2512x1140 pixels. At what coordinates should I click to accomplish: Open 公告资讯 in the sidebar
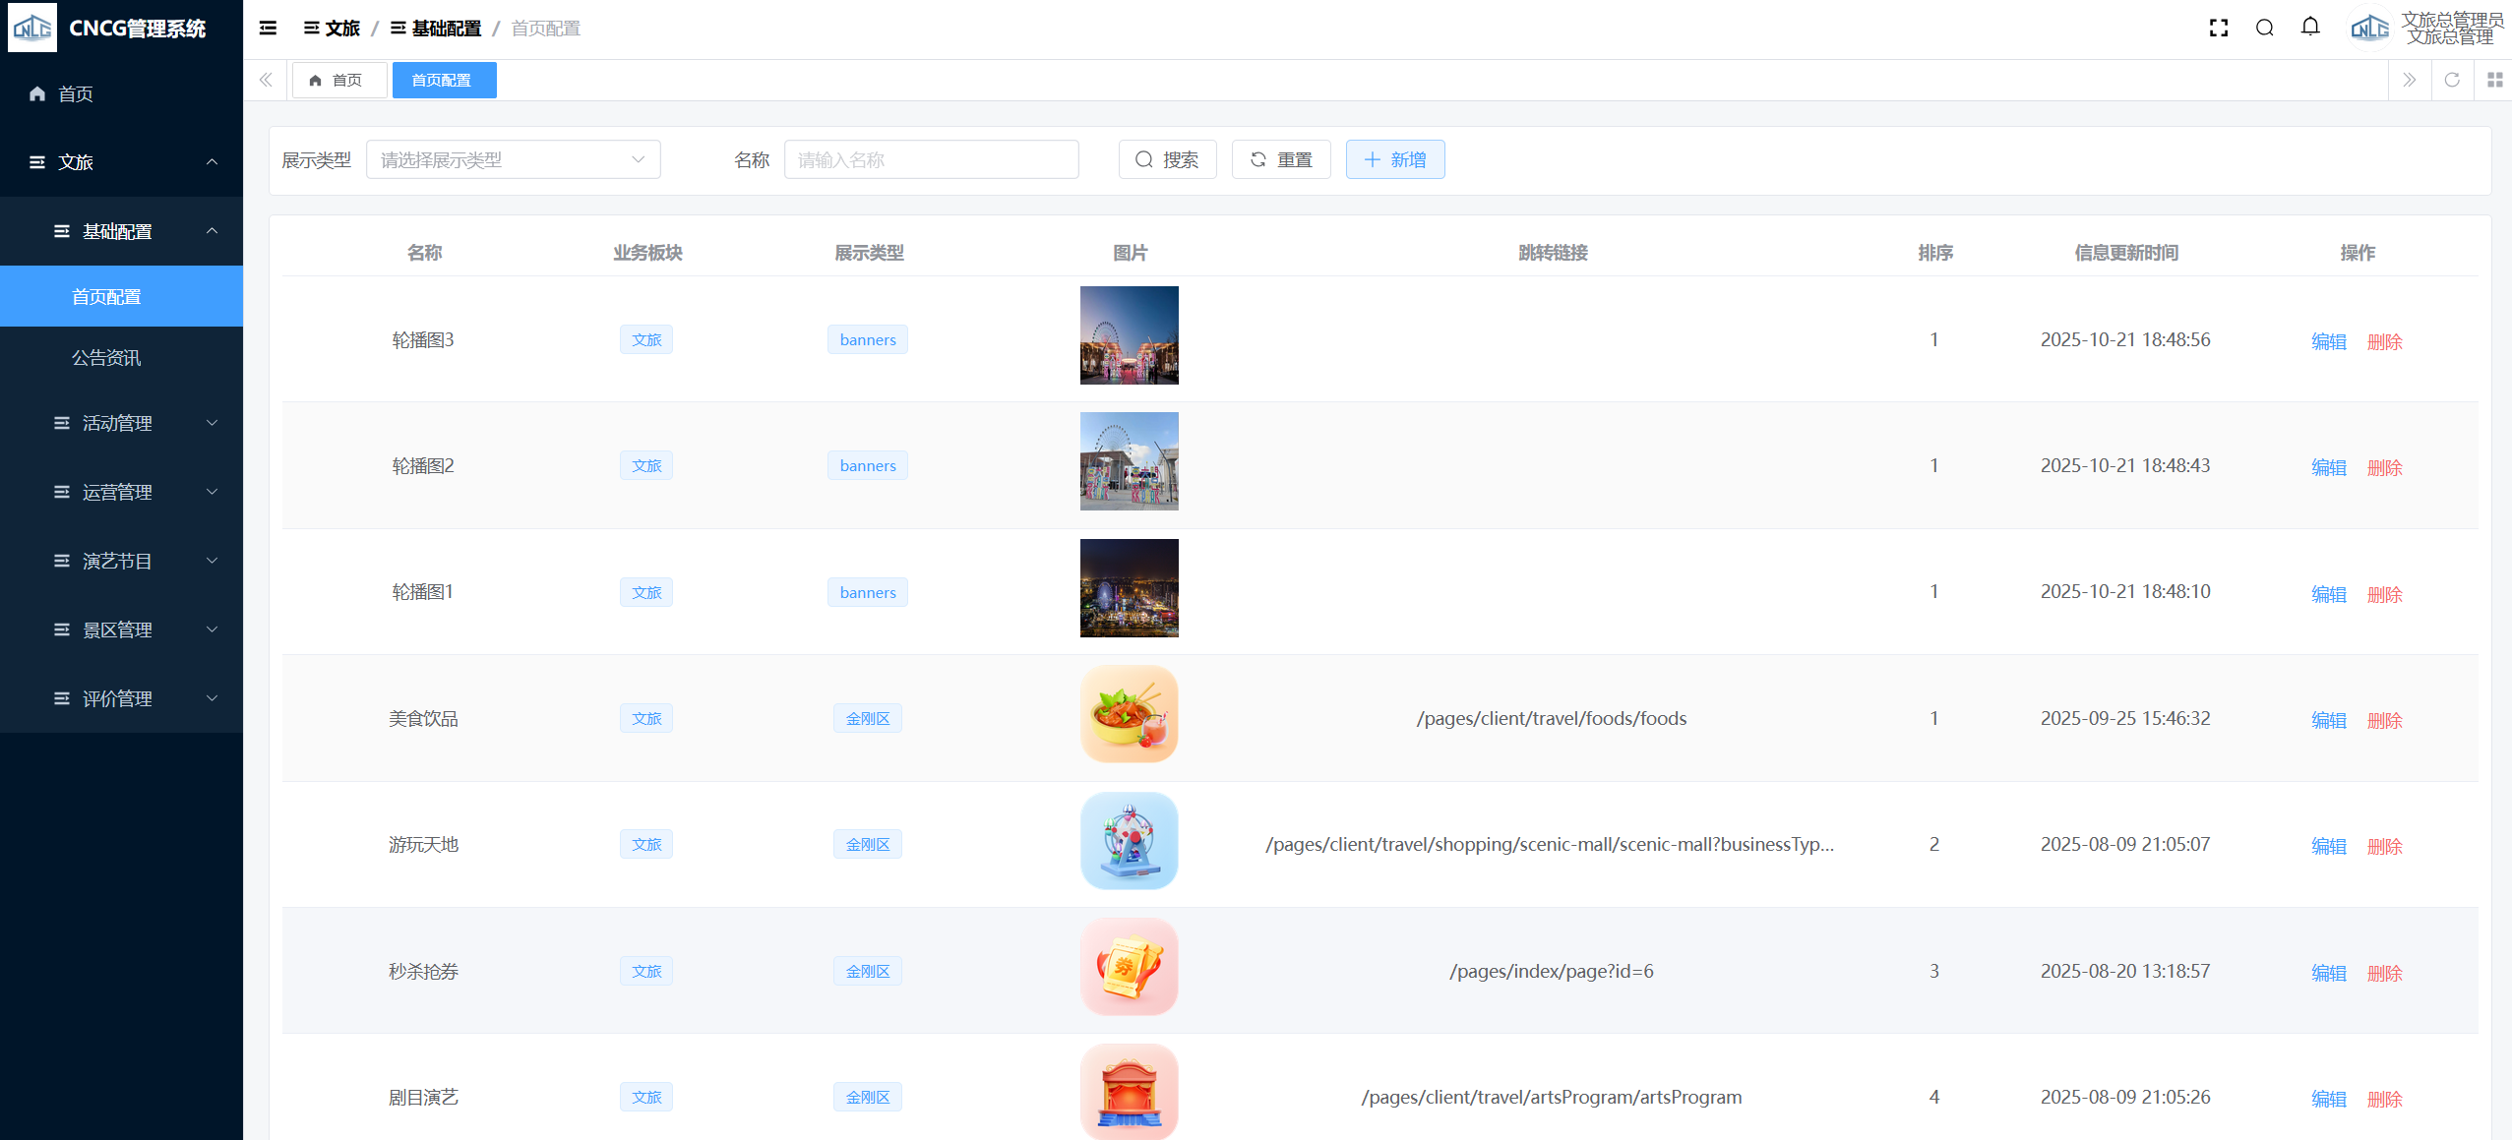(x=106, y=358)
